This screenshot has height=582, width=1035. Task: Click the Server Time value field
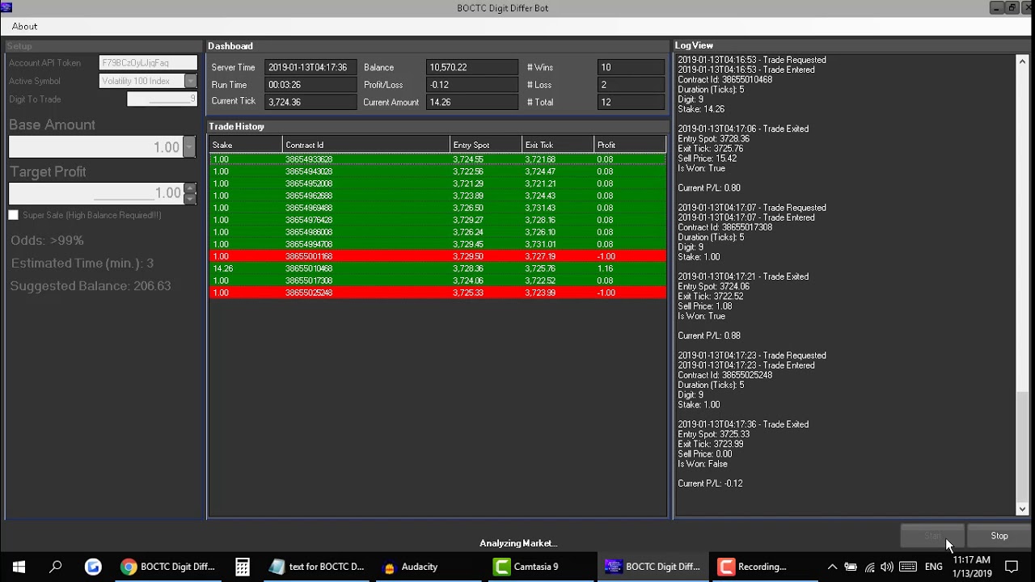310,68
